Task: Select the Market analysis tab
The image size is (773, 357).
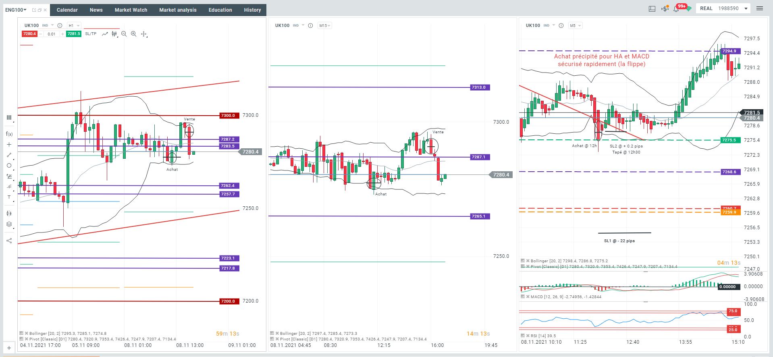Action: (178, 10)
